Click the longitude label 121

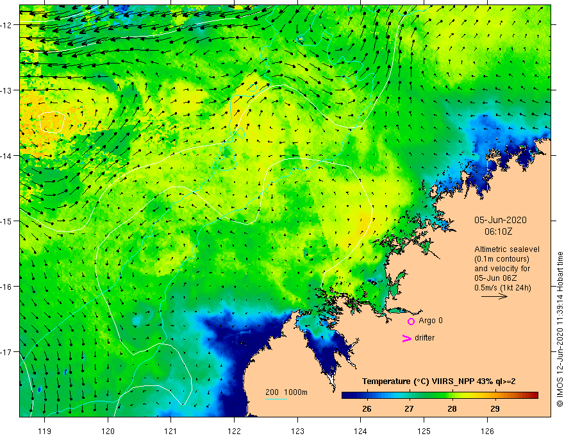coord(171,431)
